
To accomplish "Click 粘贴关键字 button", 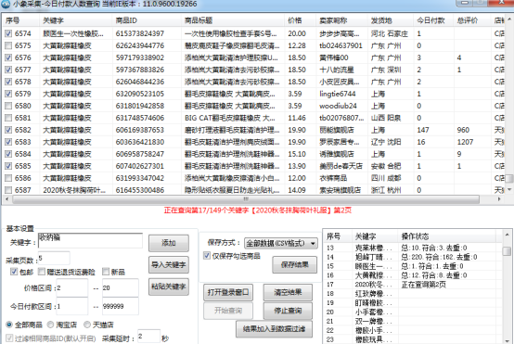I will point(169,287).
